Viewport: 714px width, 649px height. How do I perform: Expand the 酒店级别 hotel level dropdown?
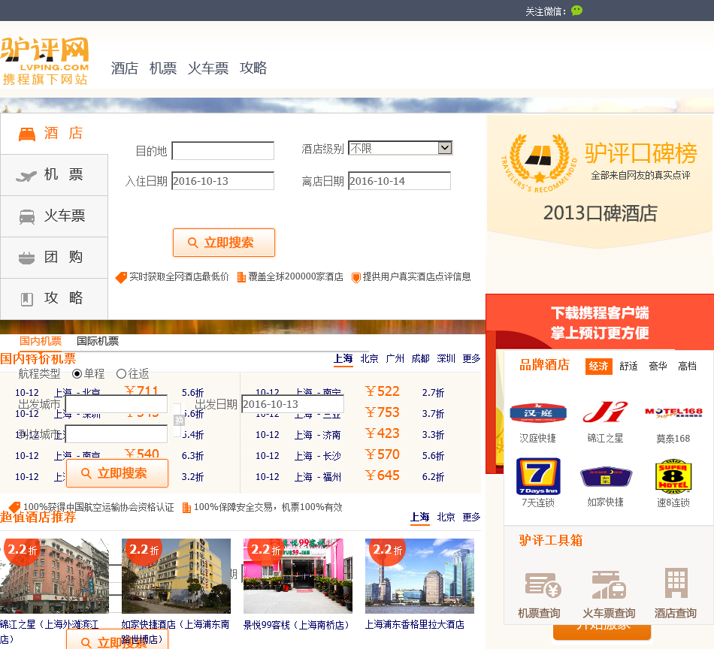coord(401,148)
